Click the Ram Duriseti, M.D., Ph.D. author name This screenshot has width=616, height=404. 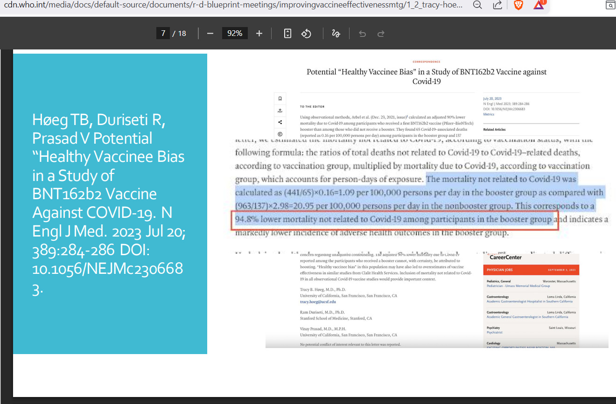[x=322, y=312]
